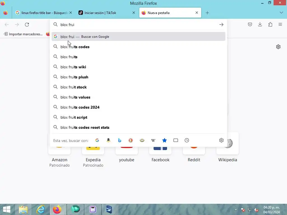Viewport: 287px width, 215px height.
Task: Select the Nueva pestaña tab
Action: tap(170, 13)
